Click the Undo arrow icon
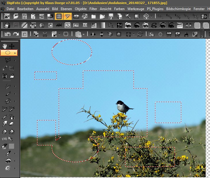Screen dimensions: 210x178 coord(7,34)
